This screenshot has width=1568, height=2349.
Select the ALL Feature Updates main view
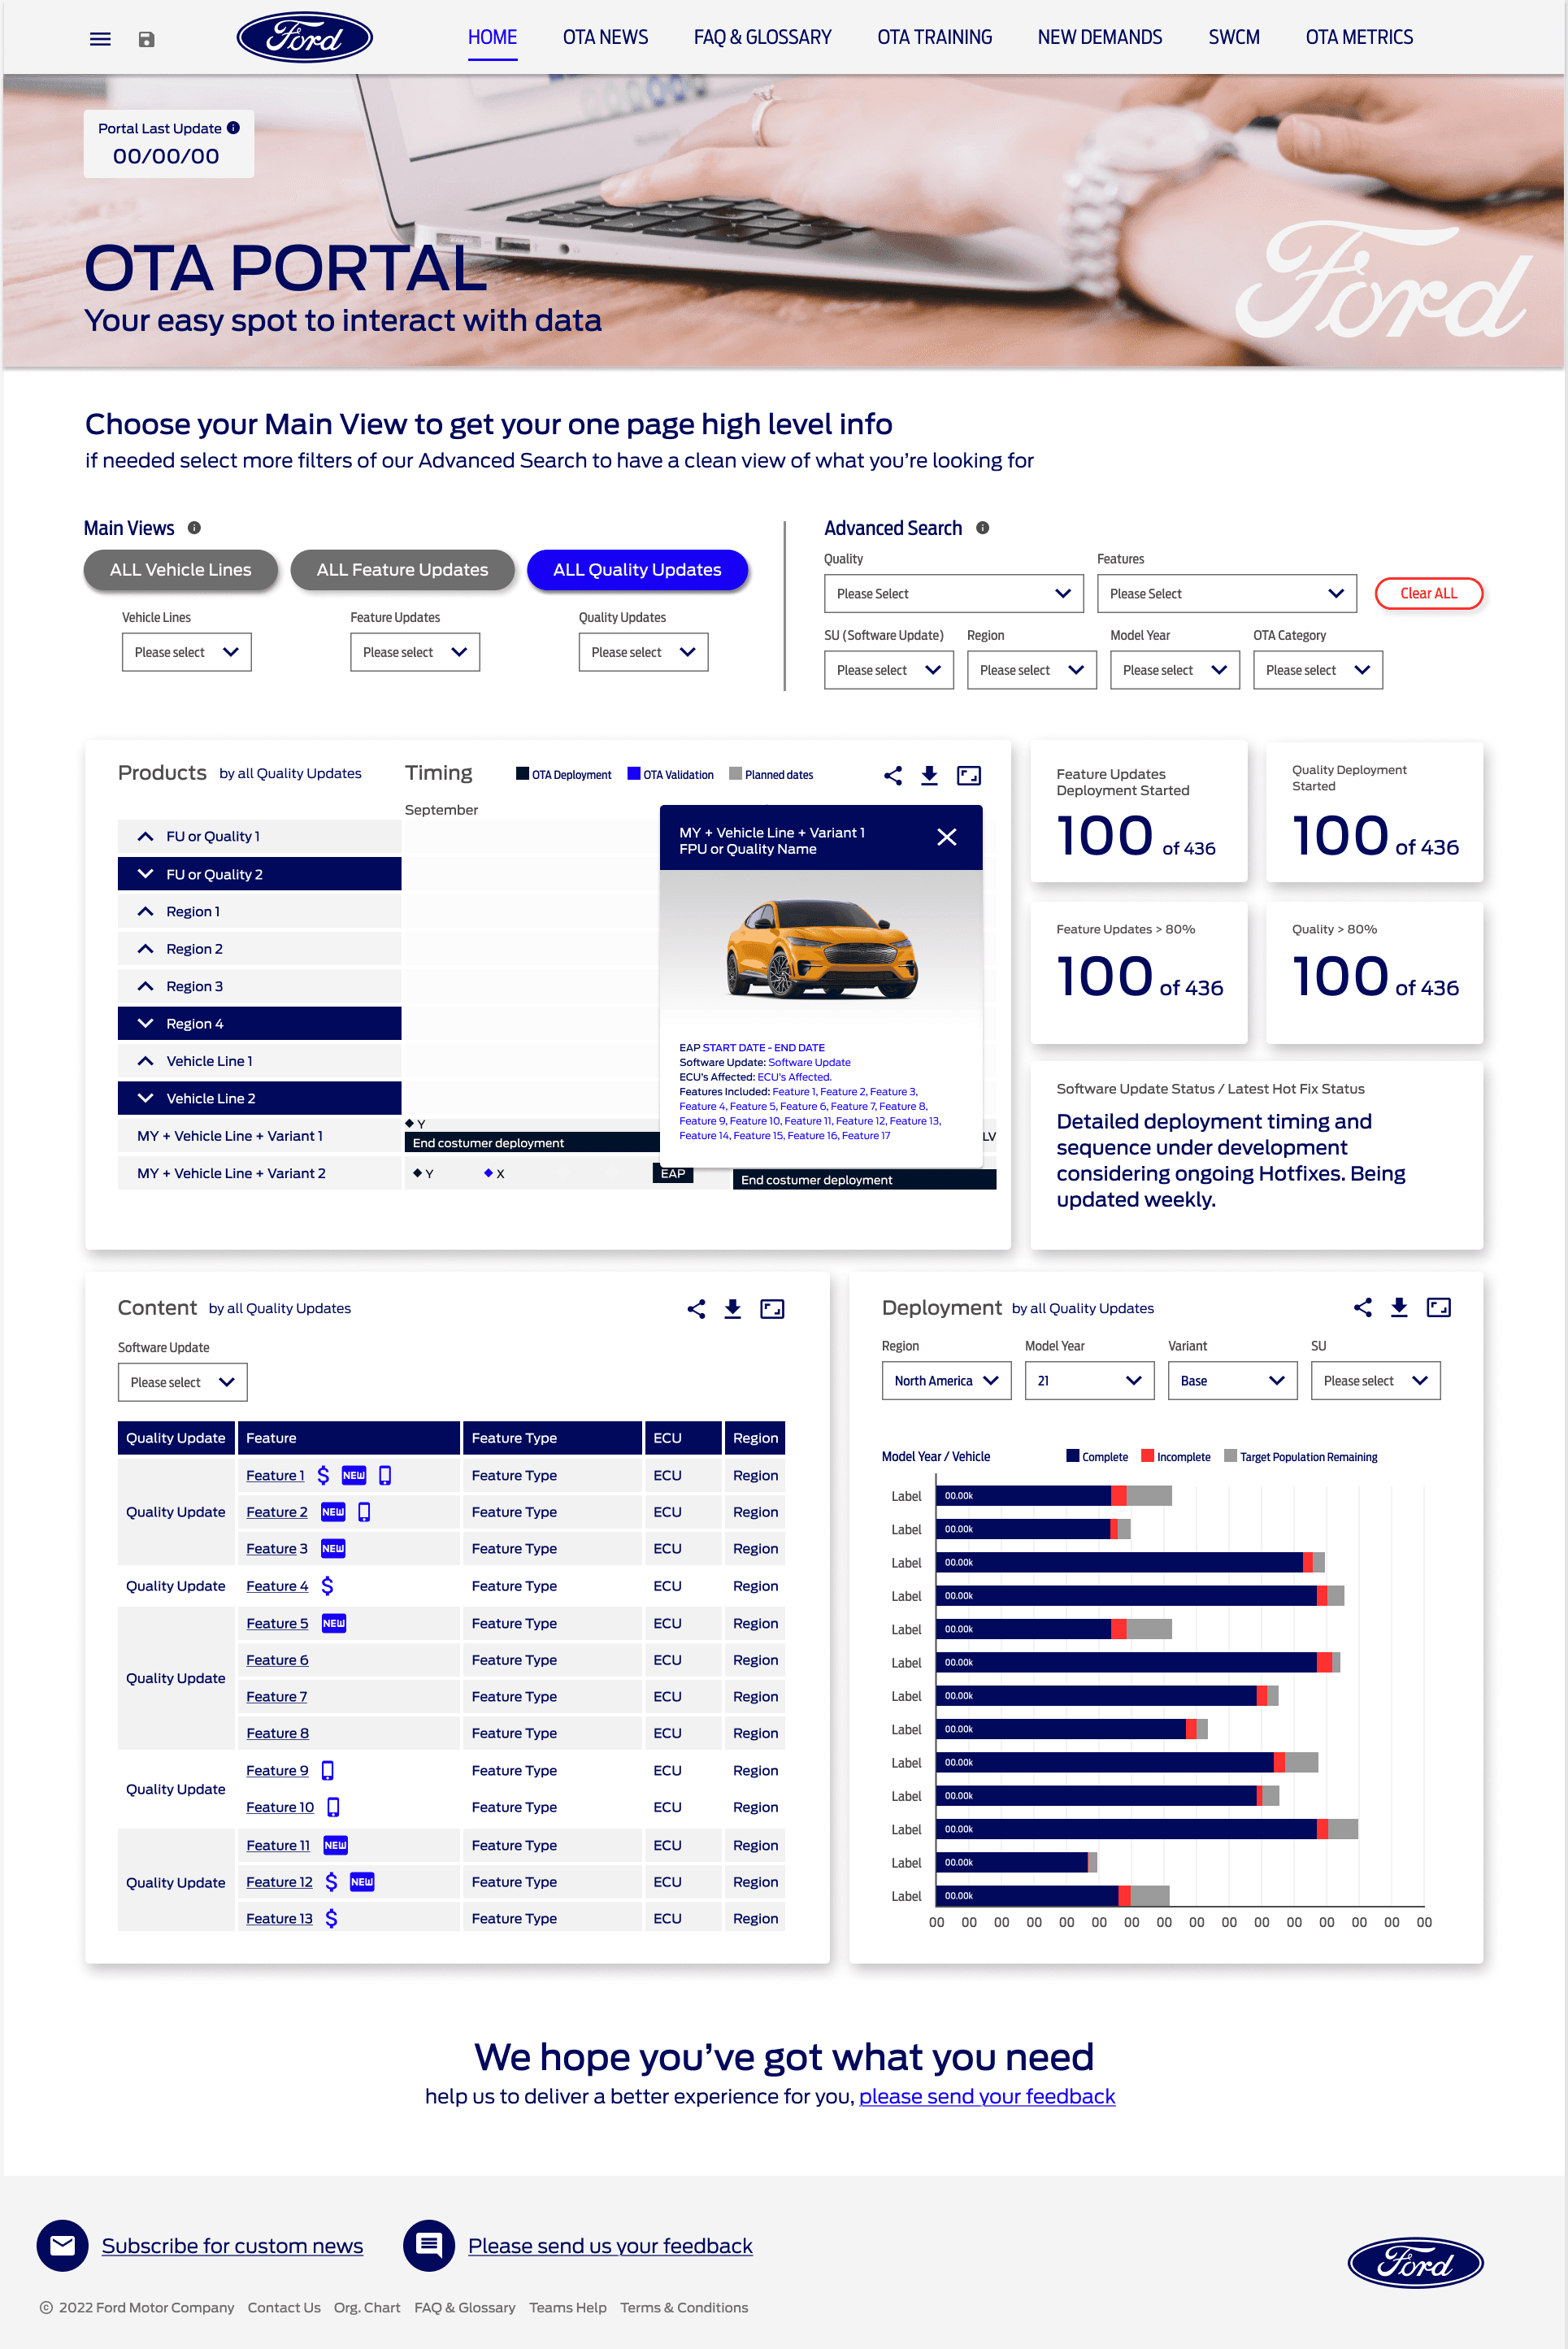(403, 569)
